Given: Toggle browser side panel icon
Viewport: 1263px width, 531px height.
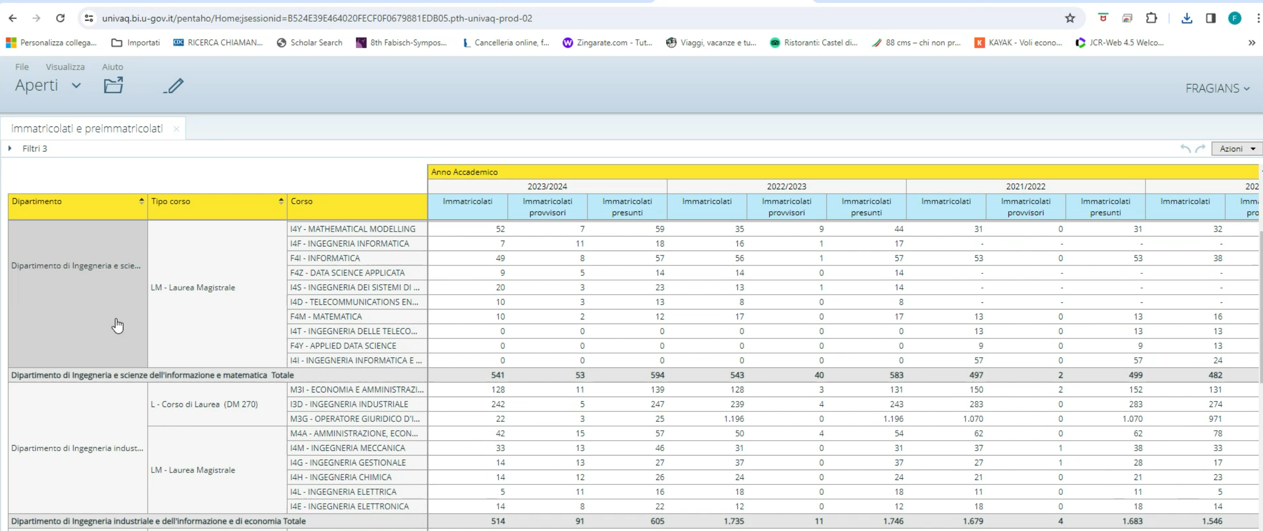Looking at the screenshot, I should (1211, 18).
